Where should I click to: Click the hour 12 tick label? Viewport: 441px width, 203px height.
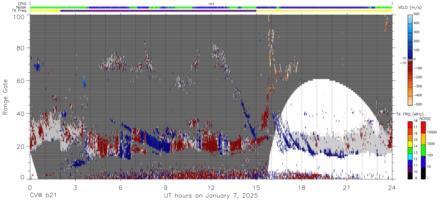tap(211, 188)
